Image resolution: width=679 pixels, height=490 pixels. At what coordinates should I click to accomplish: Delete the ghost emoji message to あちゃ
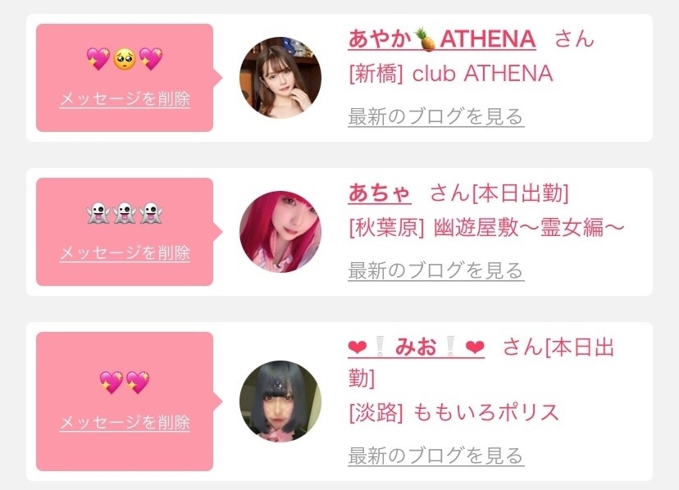pyautogui.click(x=125, y=253)
